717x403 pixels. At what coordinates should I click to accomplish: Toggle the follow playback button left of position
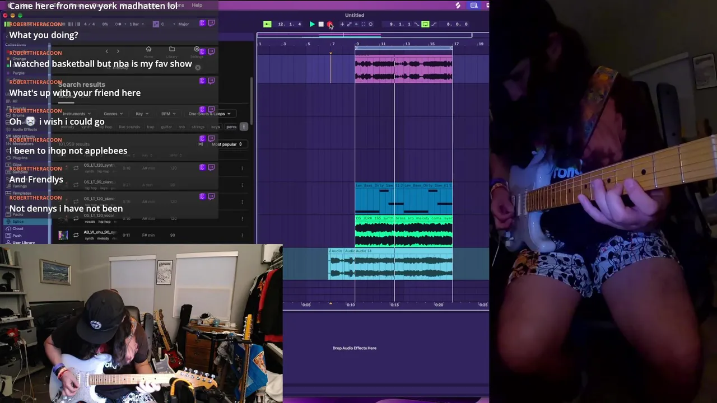tap(267, 24)
